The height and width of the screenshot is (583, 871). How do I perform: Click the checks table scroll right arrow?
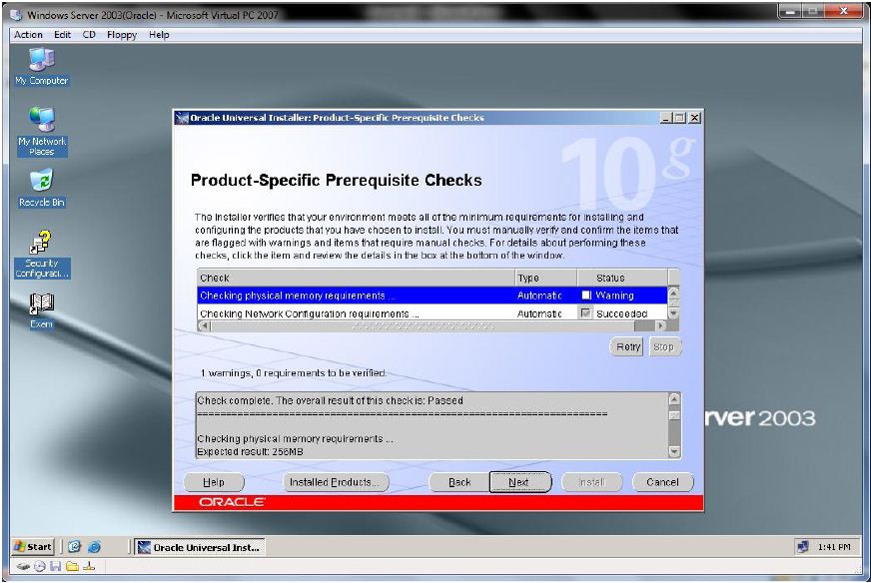[660, 325]
